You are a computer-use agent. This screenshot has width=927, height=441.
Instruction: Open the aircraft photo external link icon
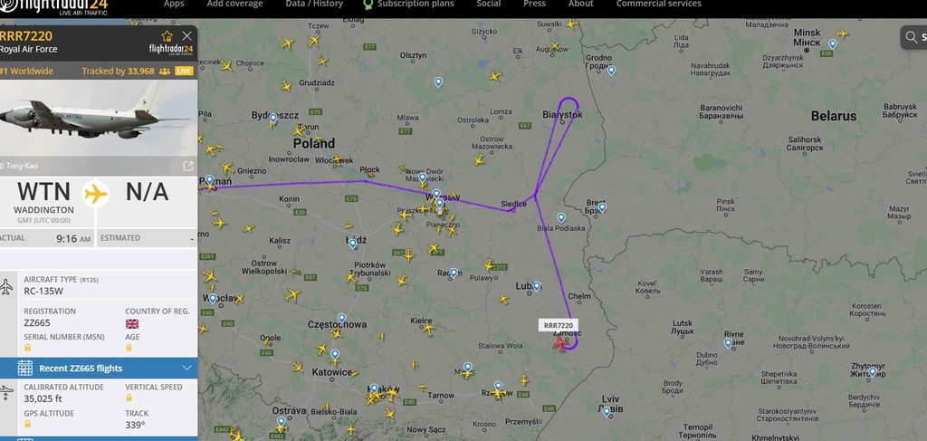(188, 166)
